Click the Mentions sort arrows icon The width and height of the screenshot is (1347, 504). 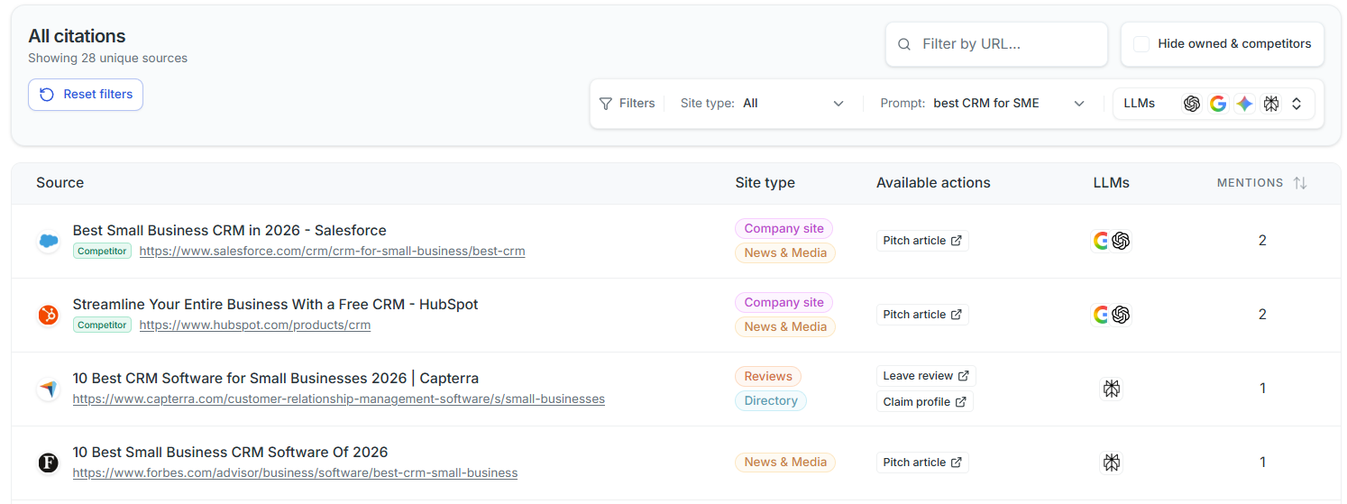coord(1299,183)
